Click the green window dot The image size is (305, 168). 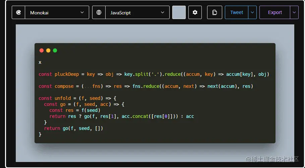pos(55,50)
